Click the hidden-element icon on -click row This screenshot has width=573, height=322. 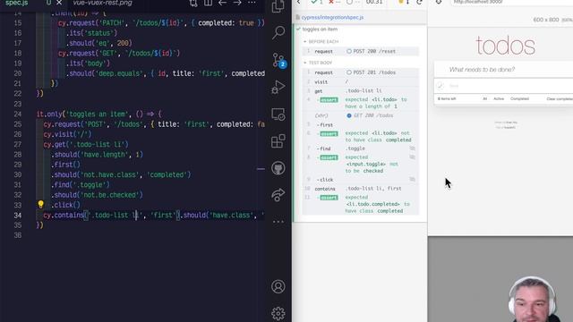click(412, 179)
